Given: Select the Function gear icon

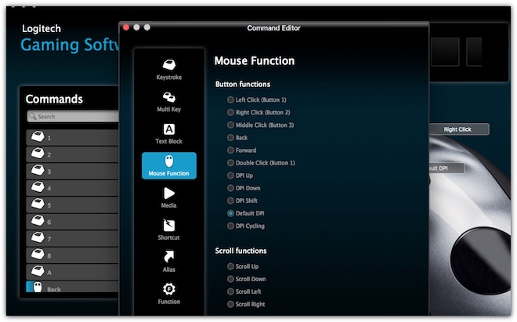Looking at the screenshot, I should coord(169,289).
